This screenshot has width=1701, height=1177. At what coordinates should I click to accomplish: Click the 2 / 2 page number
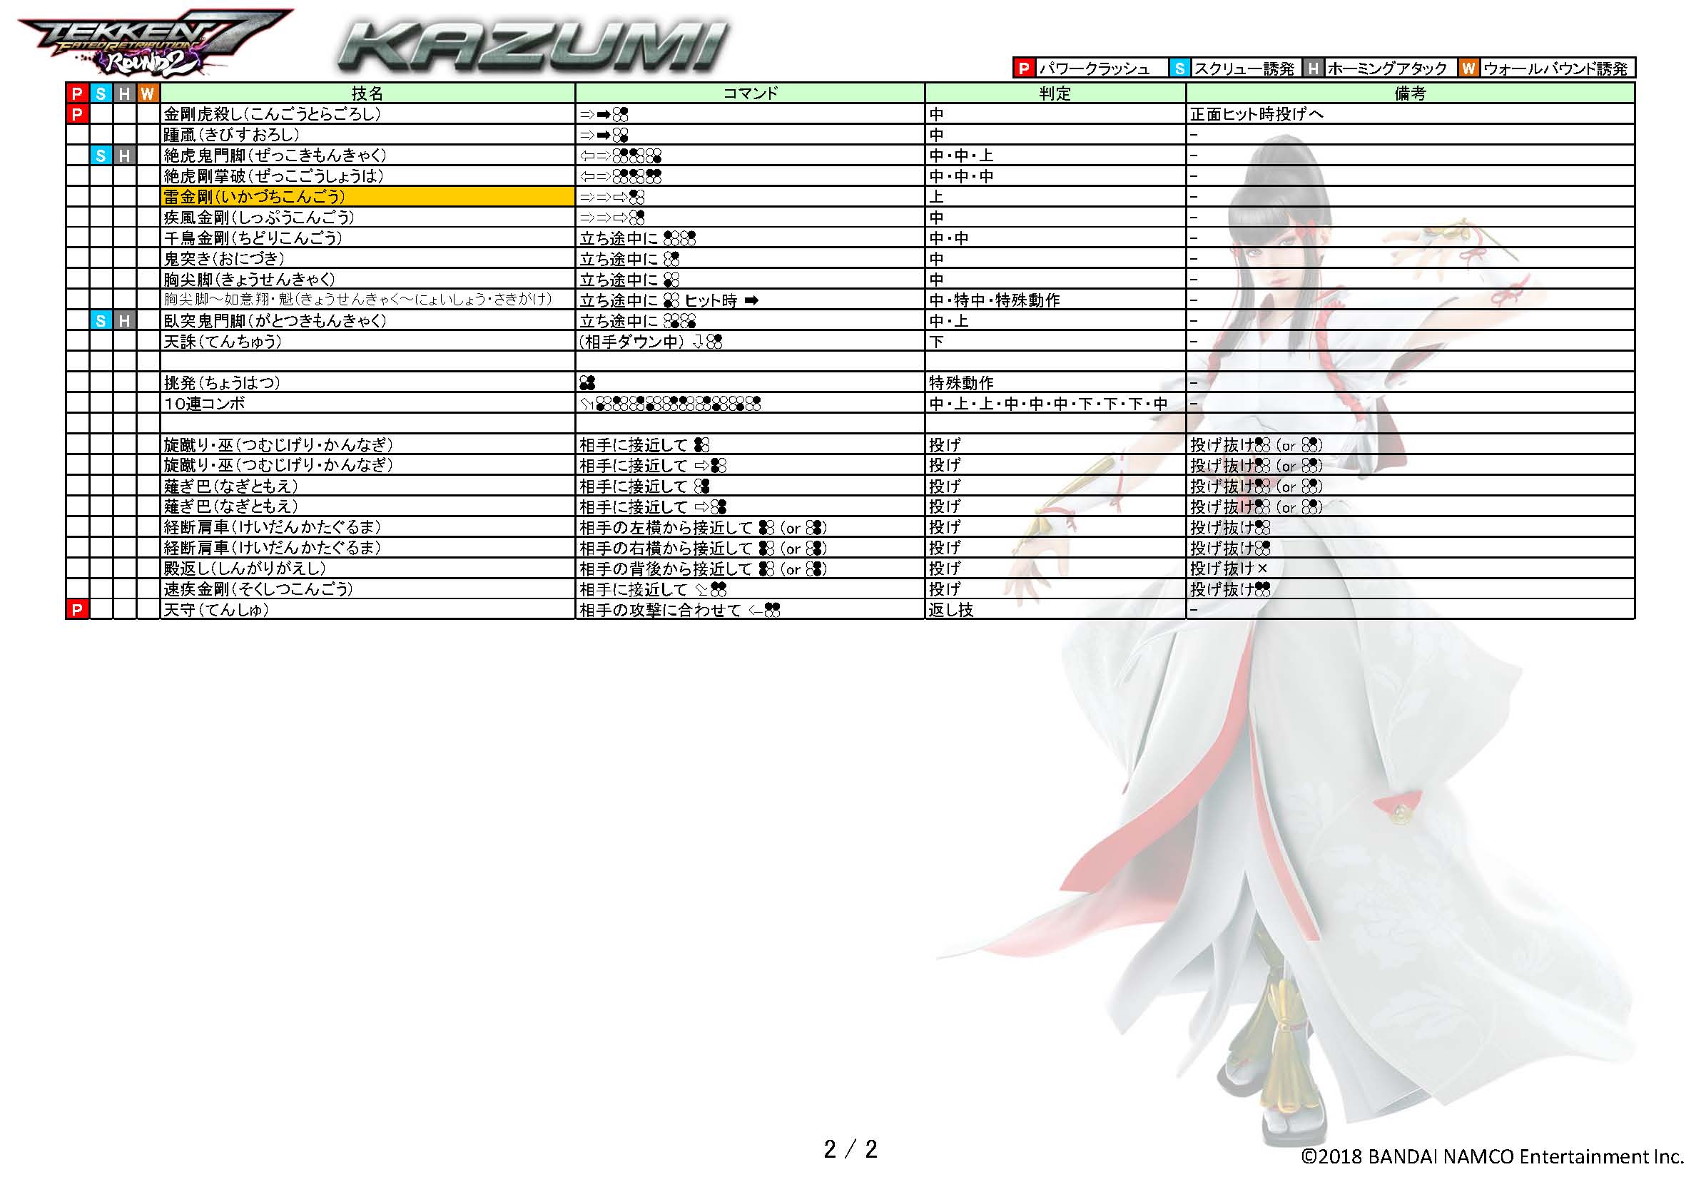[850, 1149]
